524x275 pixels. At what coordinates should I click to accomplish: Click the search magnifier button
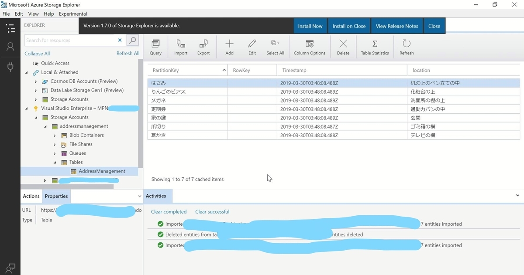(x=132, y=40)
